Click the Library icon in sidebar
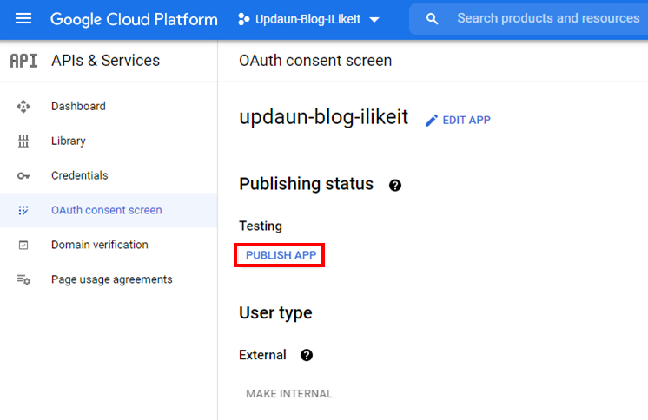Viewport: 648px width, 420px height. coord(23,141)
